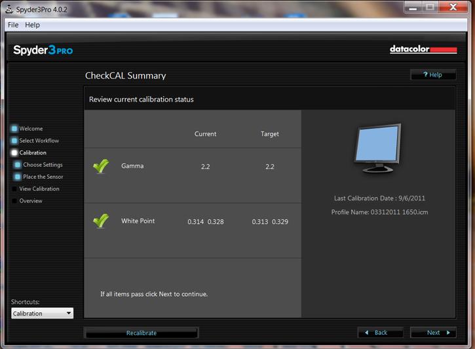Click Next to continue
The height and width of the screenshot is (349, 475).
click(433, 333)
